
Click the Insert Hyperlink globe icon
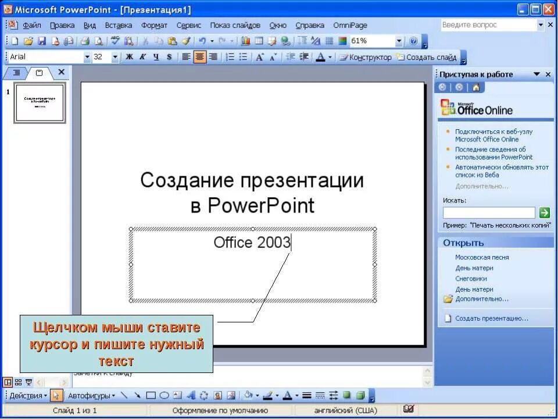click(286, 41)
